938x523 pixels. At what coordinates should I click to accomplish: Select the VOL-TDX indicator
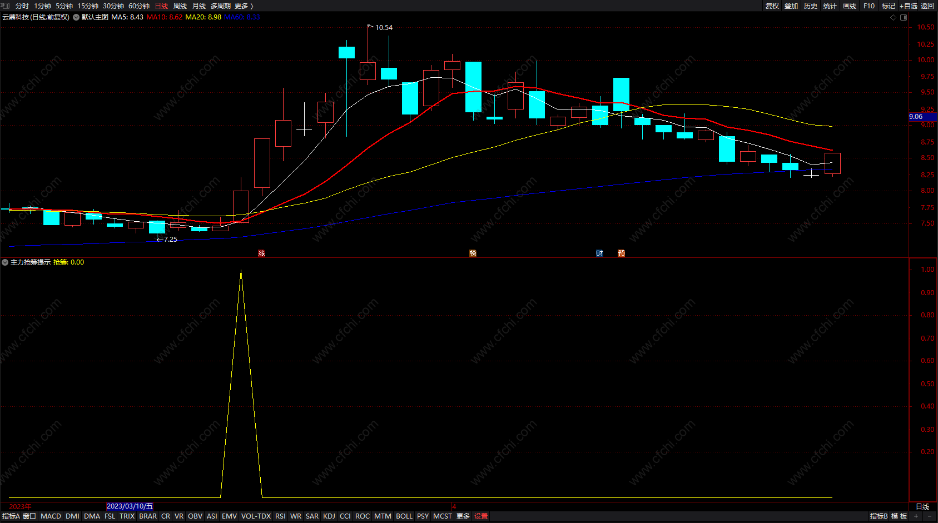pyautogui.click(x=256, y=516)
